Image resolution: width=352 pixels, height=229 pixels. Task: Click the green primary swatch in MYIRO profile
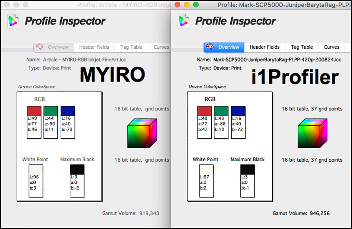(51, 110)
